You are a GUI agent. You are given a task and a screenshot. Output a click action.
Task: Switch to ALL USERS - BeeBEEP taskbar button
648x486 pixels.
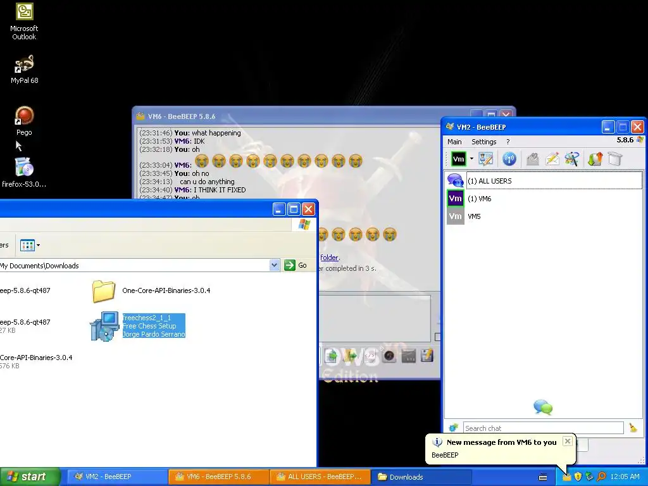[320, 477]
